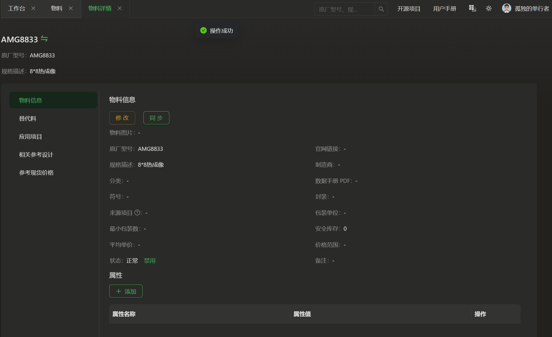Focus the 原厂型号 search input field
This screenshot has width=552, height=337.
tap(344, 9)
